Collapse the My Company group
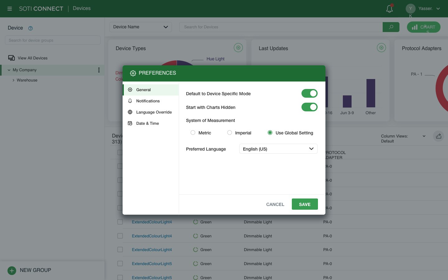Screen dimensions: 448x280 (9, 70)
